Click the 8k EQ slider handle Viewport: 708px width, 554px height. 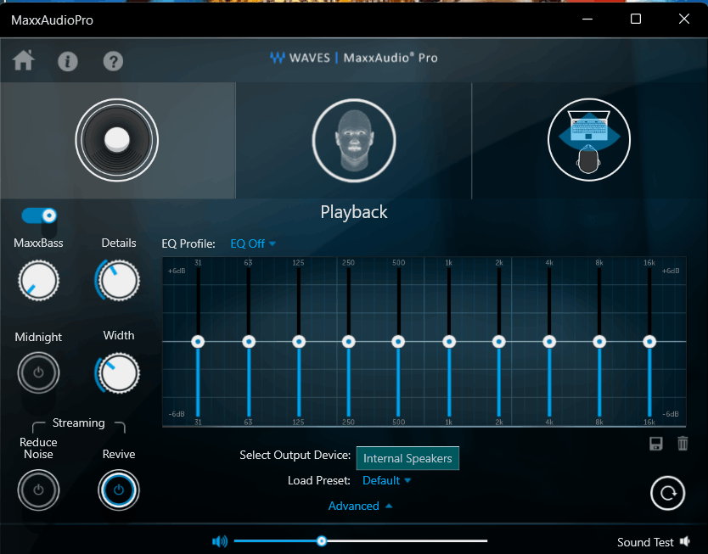[599, 342]
